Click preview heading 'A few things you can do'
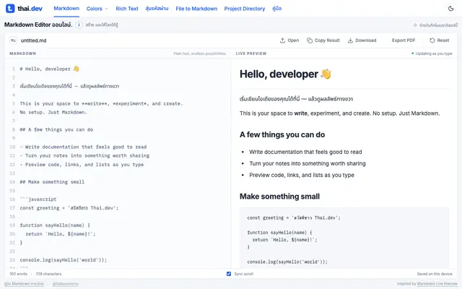Viewport: 462px width, 289px height. [x=282, y=135]
